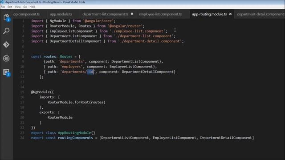The height and width of the screenshot is (160, 285).
Task: Click NgModule import name on line 1
Action: [x=58, y=21]
